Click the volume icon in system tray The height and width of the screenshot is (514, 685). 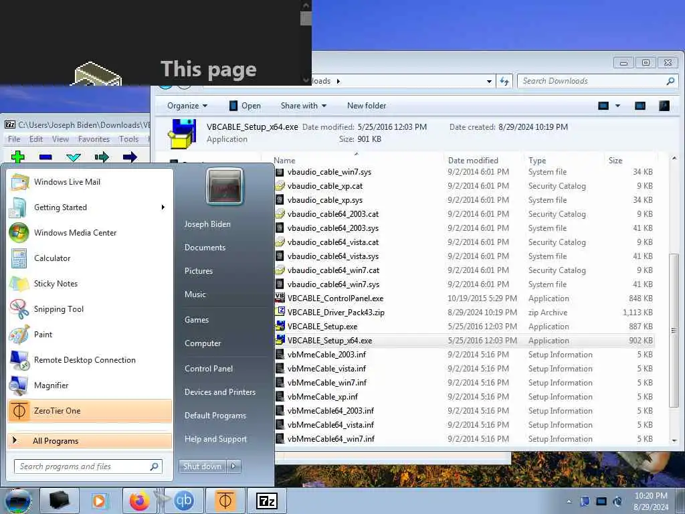[617, 501]
